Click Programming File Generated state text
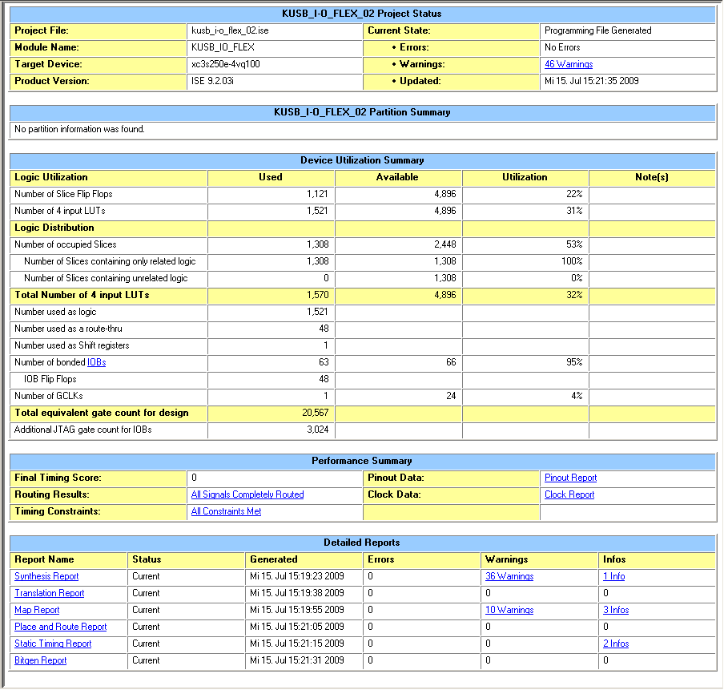Screen dimensions: 724x690 (598, 30)
